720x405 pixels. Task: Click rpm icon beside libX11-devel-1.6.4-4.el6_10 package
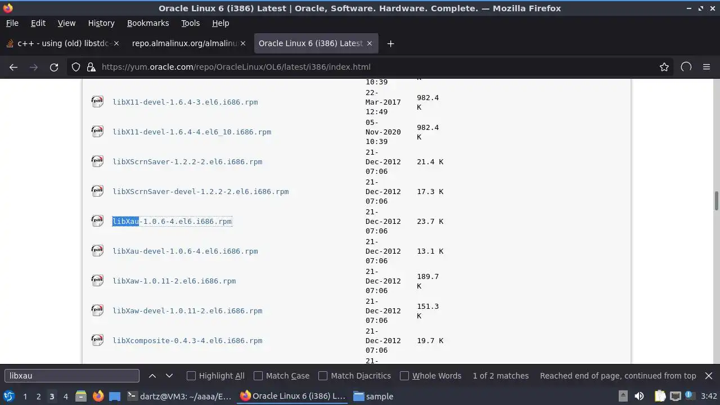tap(97, 131)
